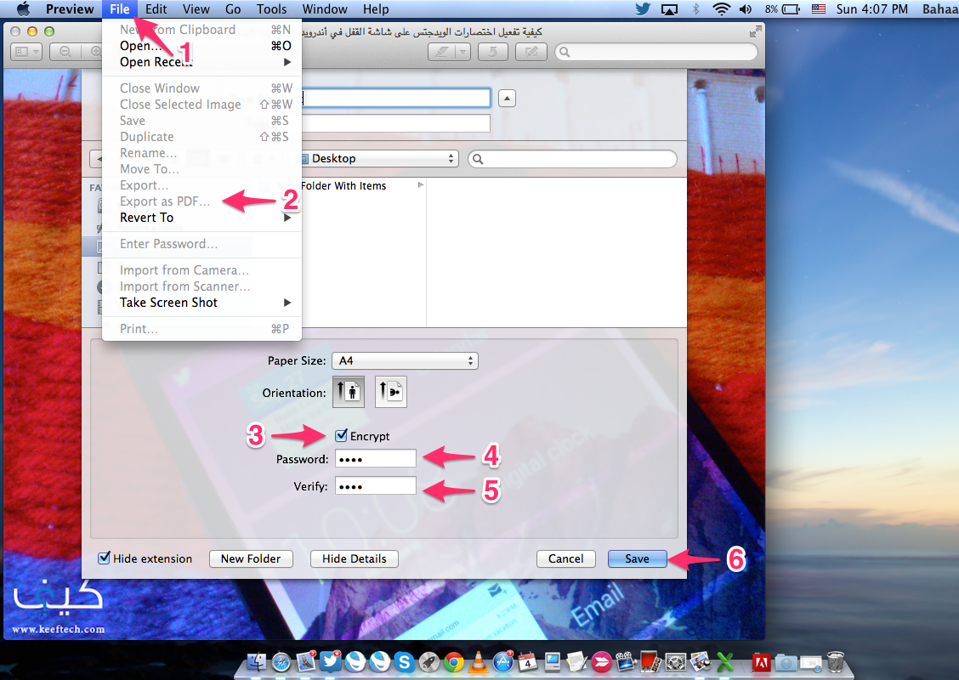
Task: Open VLC media player cone icon
Action: [479, 661]
